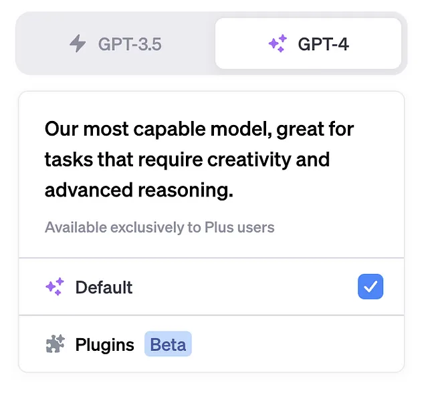Click the lightning bolt icon beside GPT-3.5
The height and width of the screenshot is (405, 428).
78,43
